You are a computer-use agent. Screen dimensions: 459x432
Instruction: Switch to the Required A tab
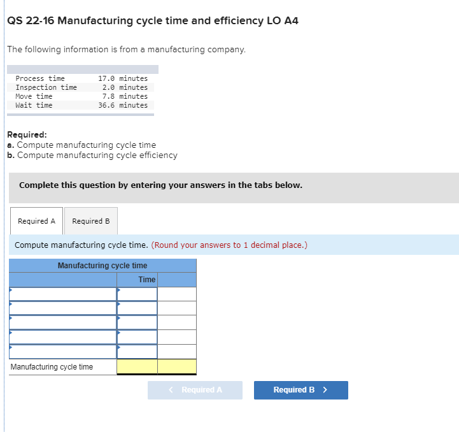click(36, 221)
